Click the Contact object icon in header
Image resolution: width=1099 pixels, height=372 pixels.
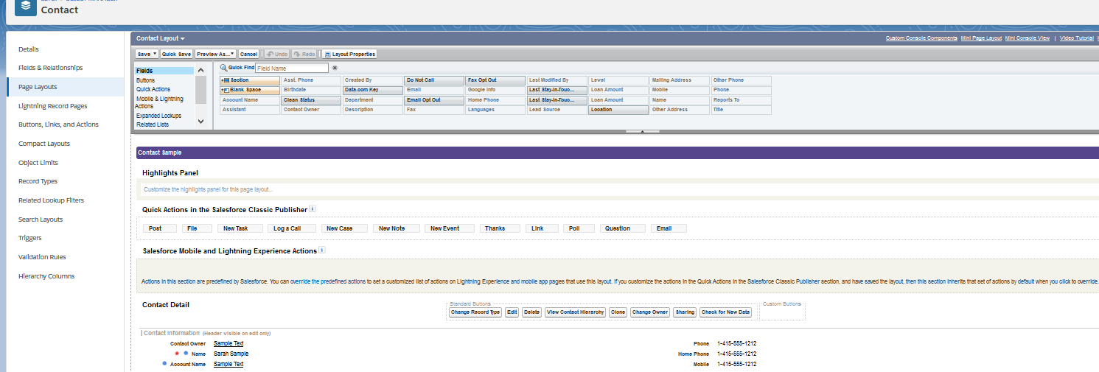26,7
